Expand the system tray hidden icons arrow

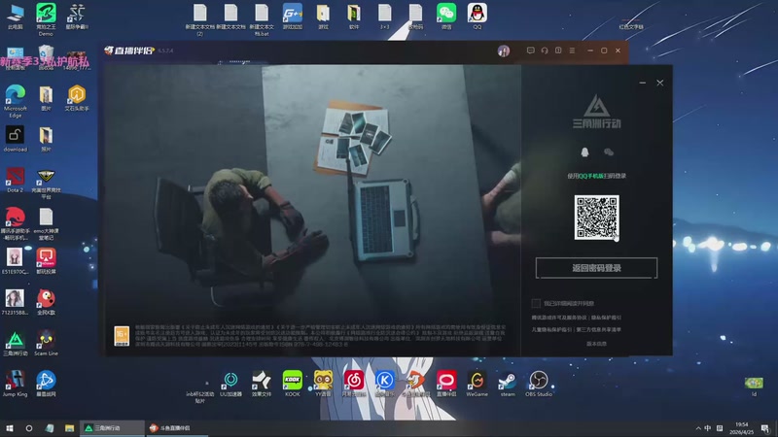698,428
